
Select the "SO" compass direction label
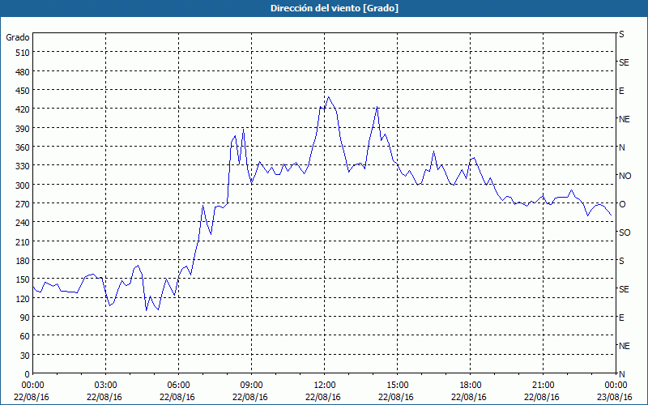[x=625, y=232]
